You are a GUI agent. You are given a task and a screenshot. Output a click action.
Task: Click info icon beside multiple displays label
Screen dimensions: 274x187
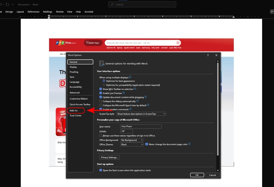coord(130,77)
